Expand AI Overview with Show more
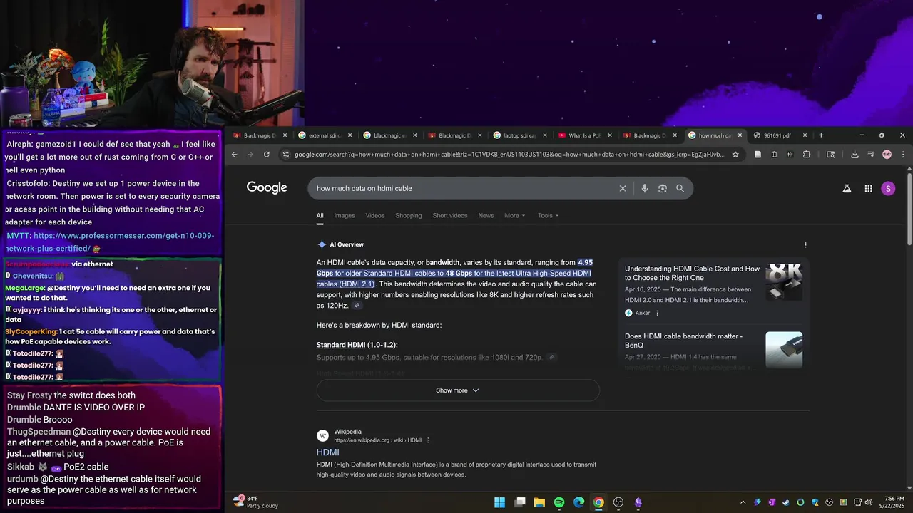This screenshot has height=513, width=913. 457,390
